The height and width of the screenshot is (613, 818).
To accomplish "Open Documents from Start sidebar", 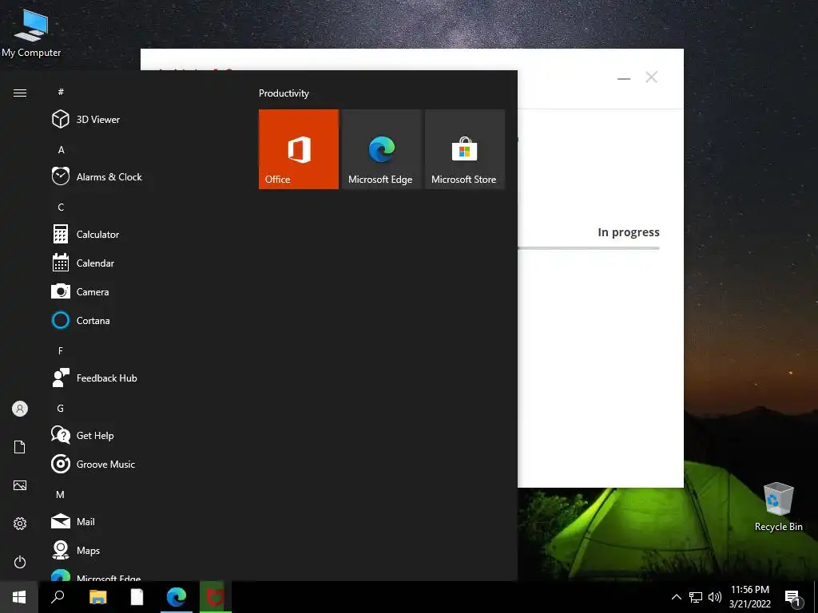I will click(20, 447).
